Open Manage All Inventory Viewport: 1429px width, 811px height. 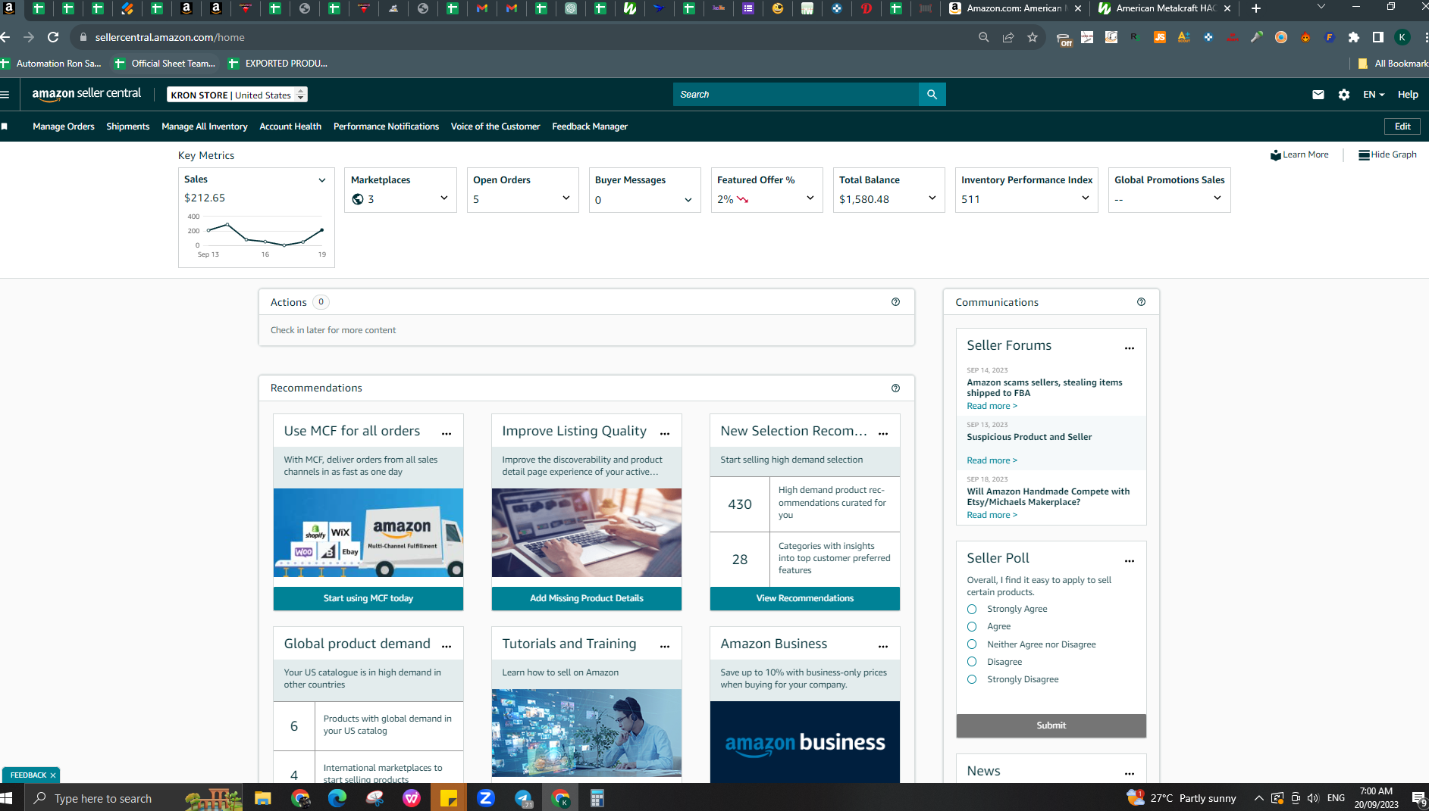[205, 126]
